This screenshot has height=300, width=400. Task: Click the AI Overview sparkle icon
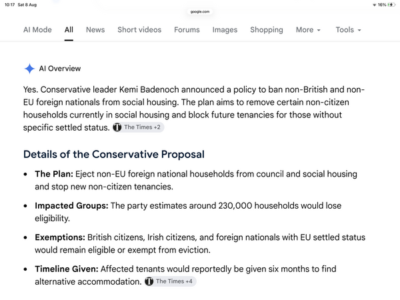pos(29,69)
